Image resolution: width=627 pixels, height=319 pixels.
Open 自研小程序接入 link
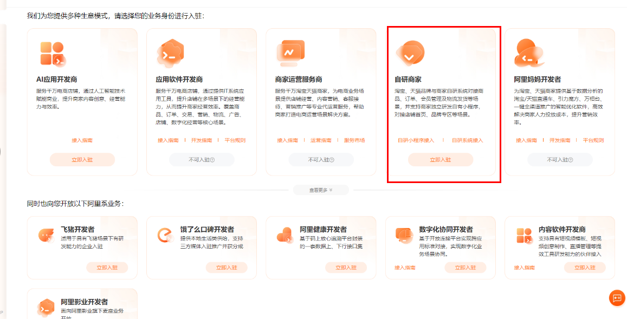coord(416,140)
